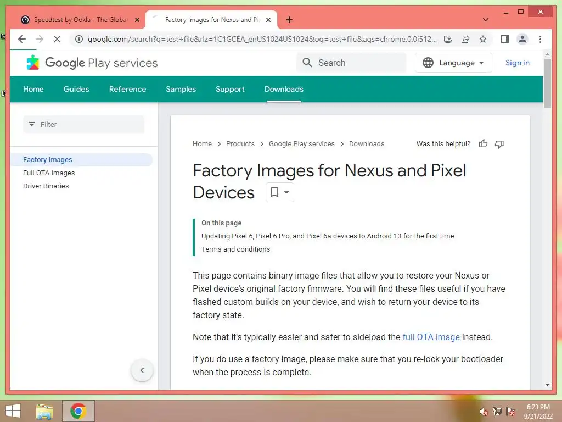Close the Speedtest by Ookla tab

coord(137,20)
